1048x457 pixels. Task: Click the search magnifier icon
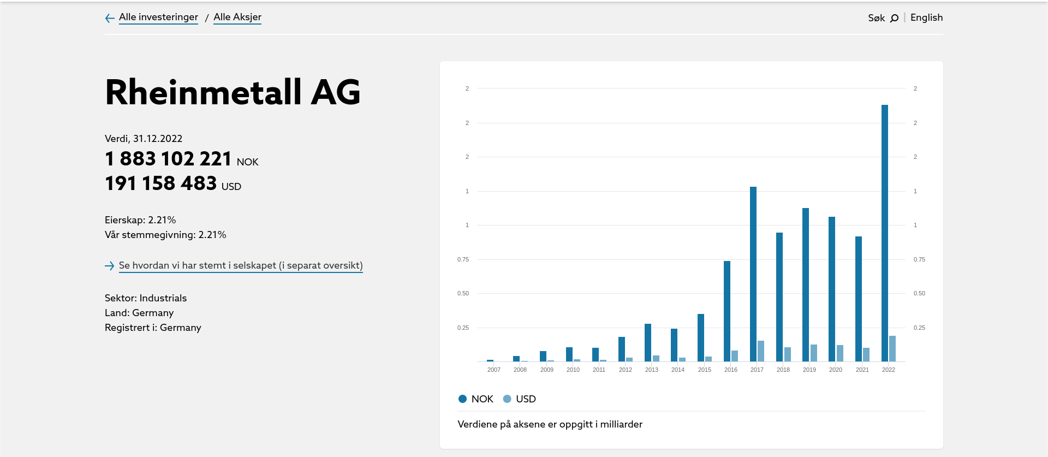coord(894,18)
